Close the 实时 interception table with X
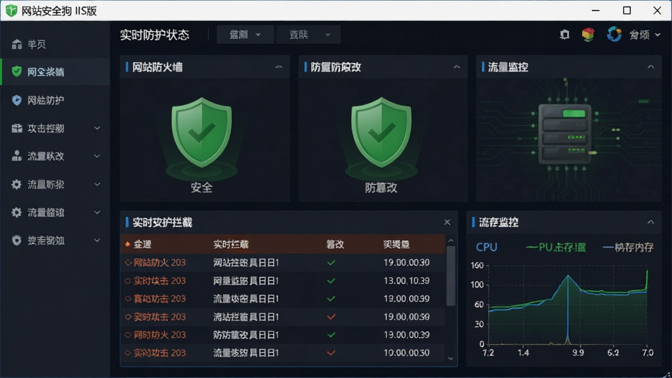672x378 pixels. tap(447, 222)
